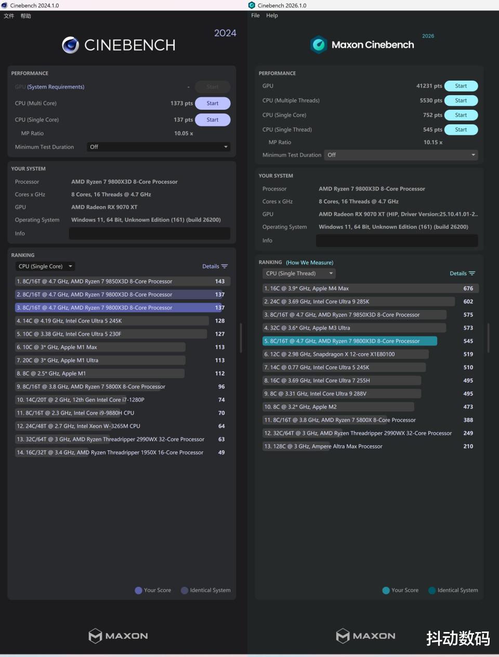Screen dimensions: 499x657
Task: Click the MAXON logo under Cinebench 2024
Action: point(118,636)
